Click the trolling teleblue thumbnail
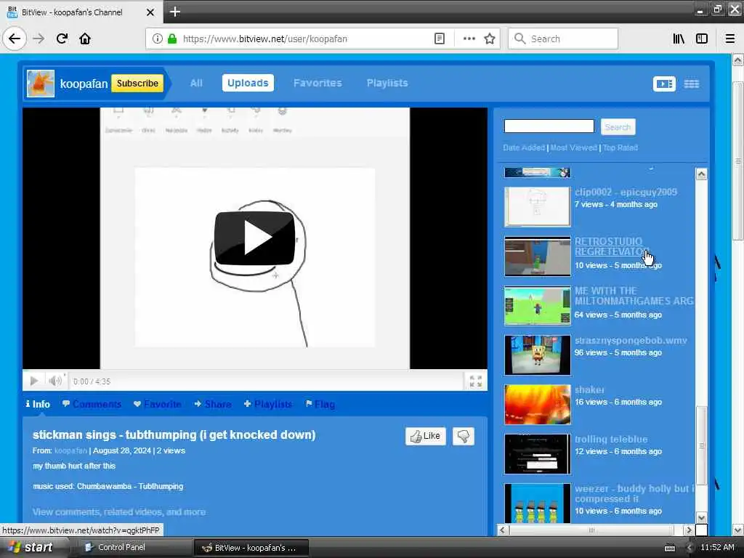The height and width of the screenshot is (558, 744). click(537, 454)
